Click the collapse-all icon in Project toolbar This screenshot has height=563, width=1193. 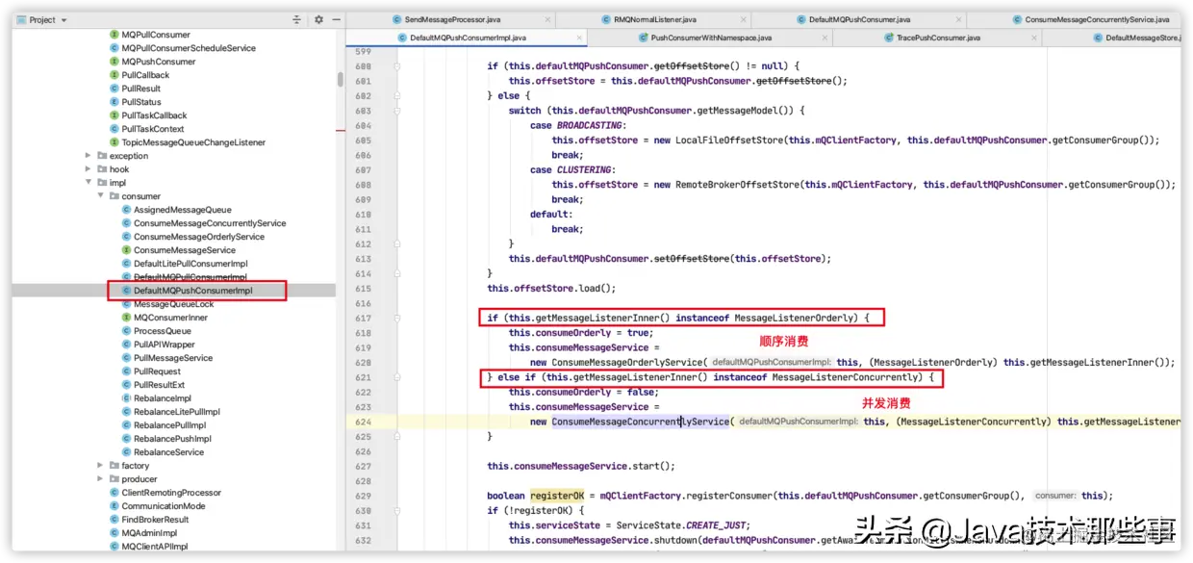pyautogui.click(x=296, y=19)
